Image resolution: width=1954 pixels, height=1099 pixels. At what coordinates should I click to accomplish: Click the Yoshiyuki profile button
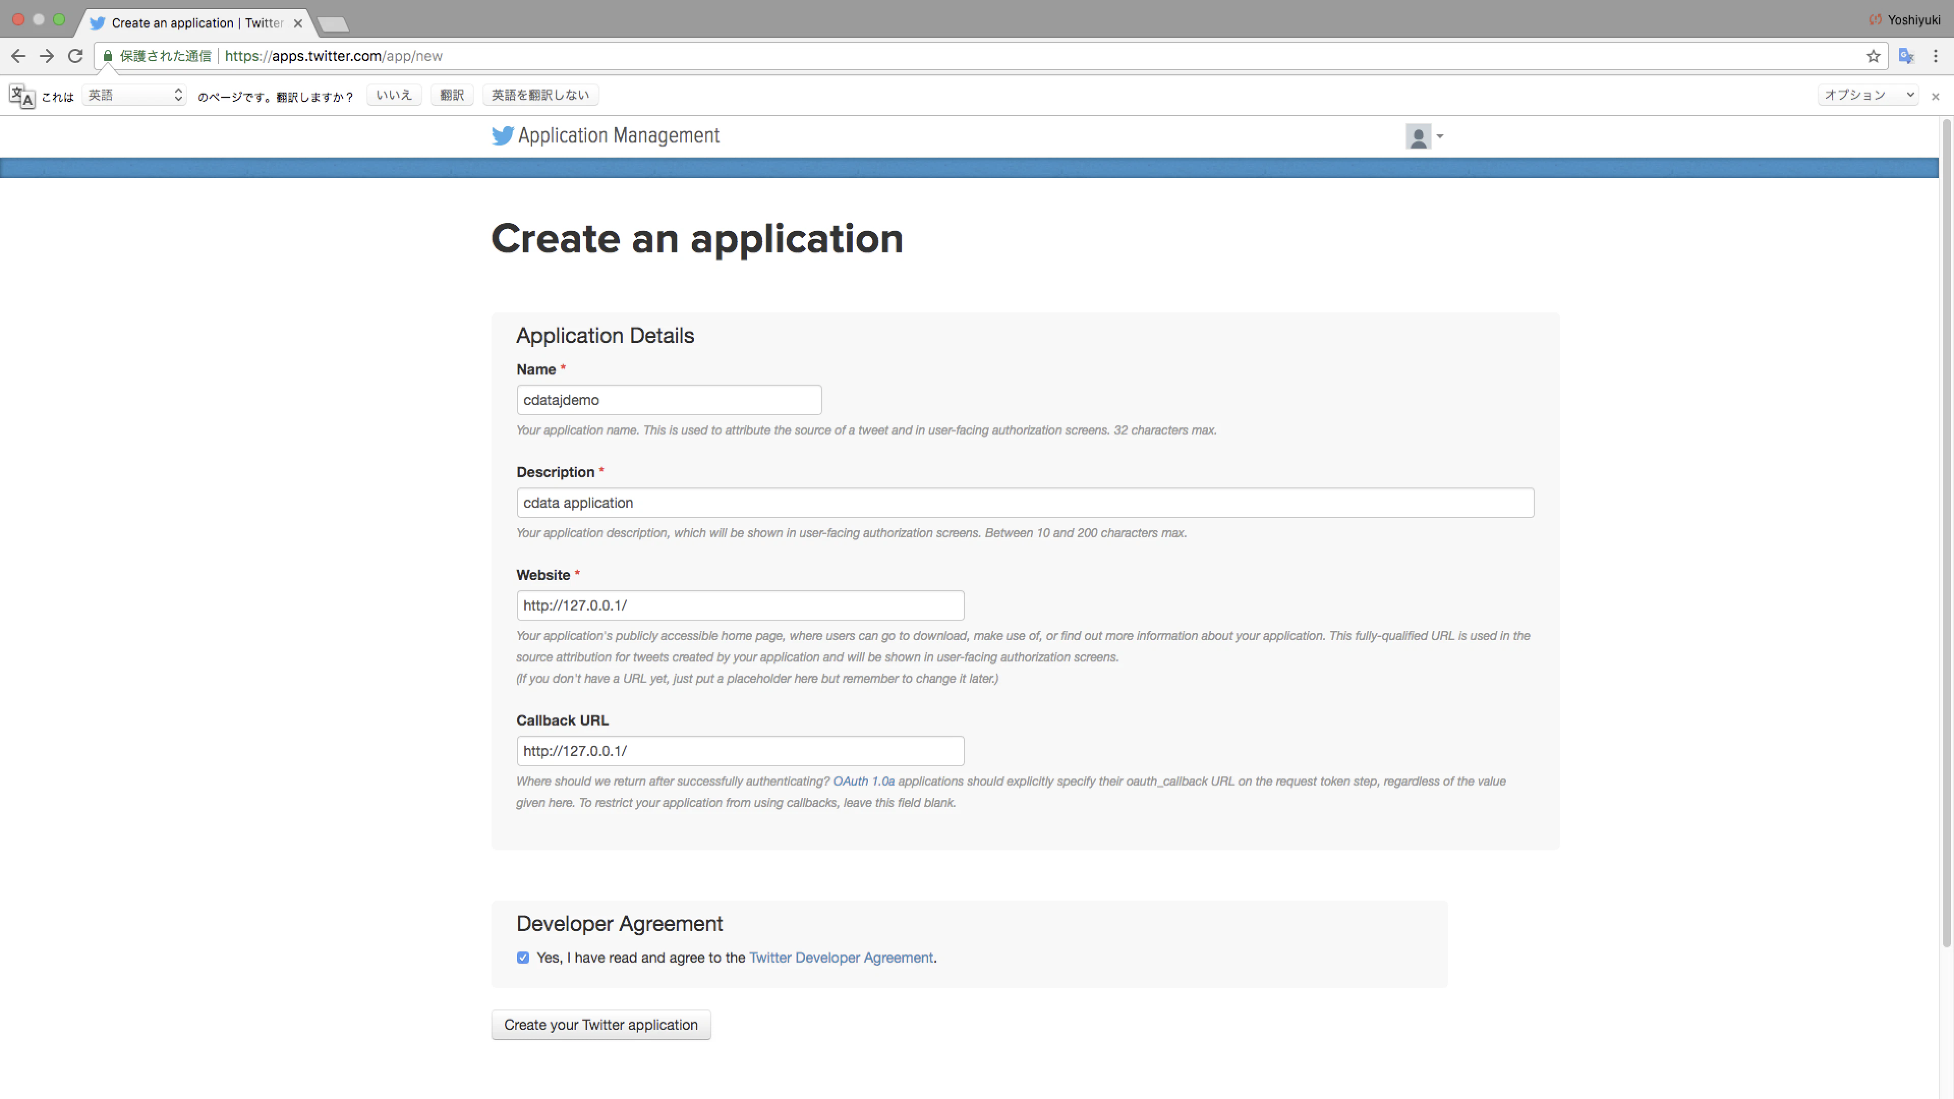(1905, 20)
